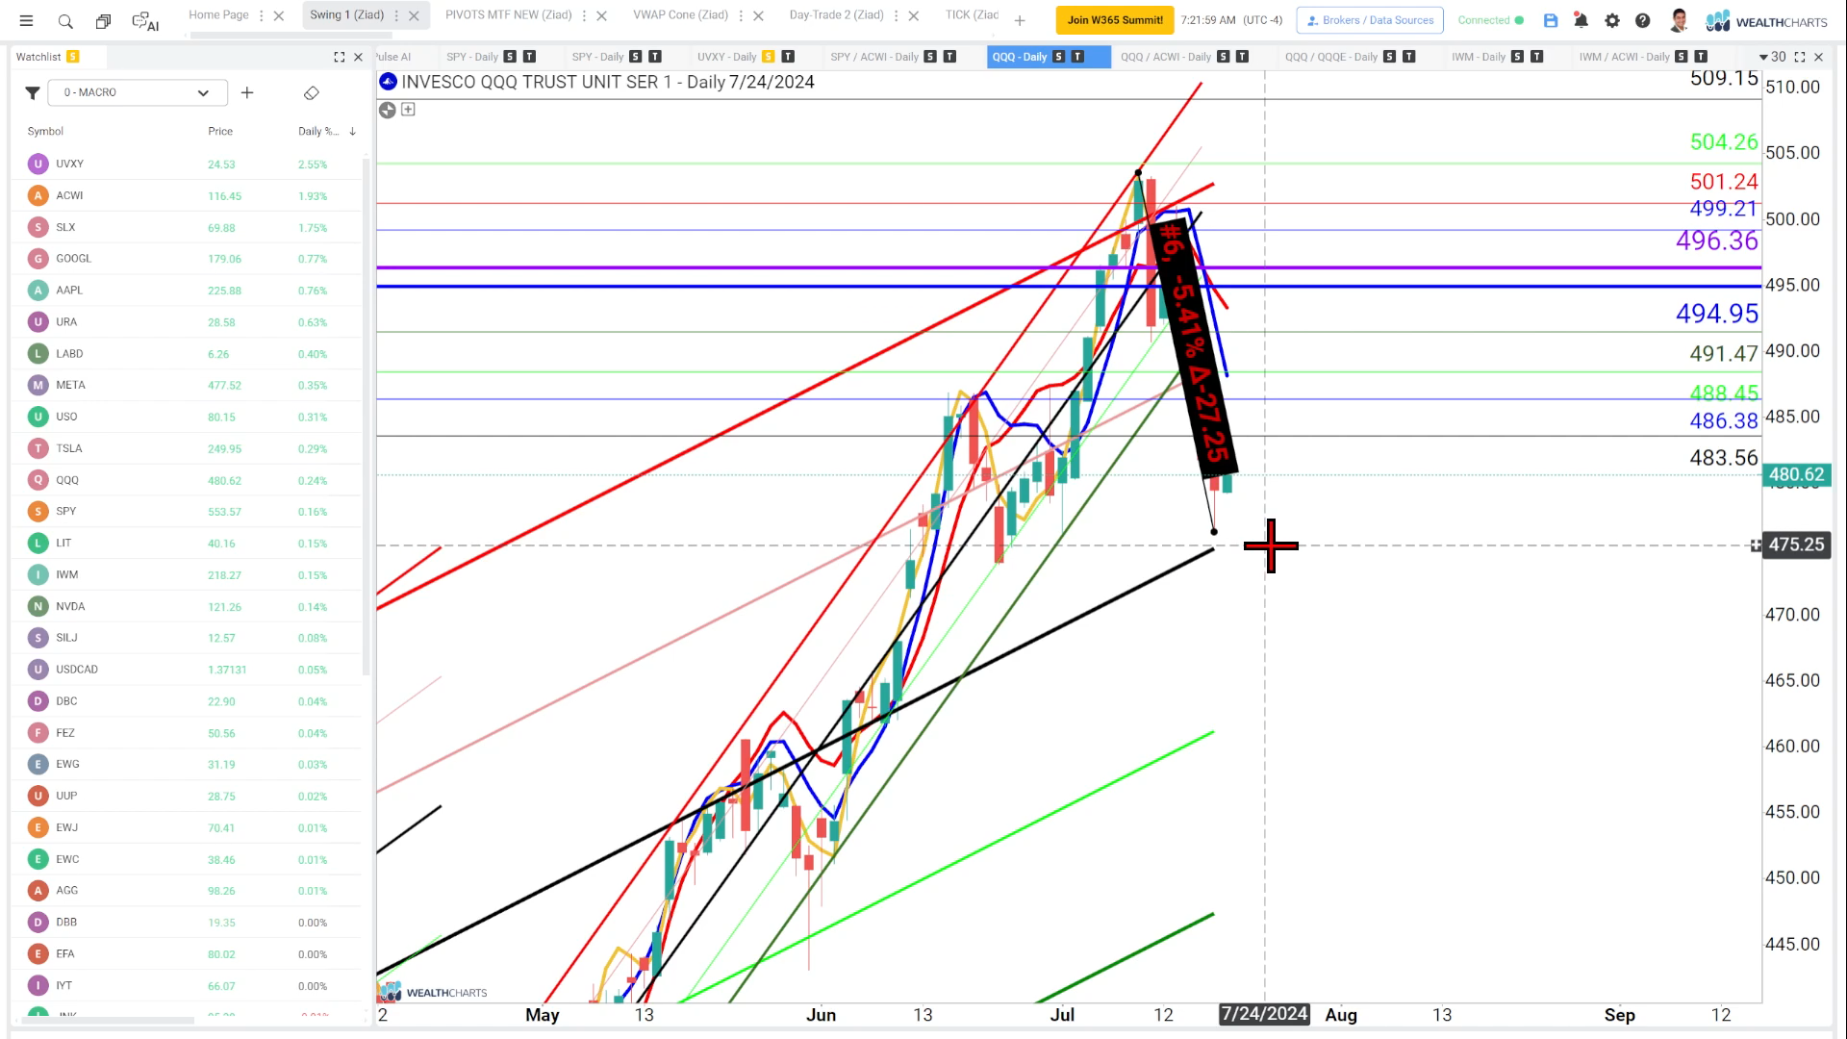Screen dimensions: 1847x1039
Task: Click the watchlist vertical scrollbar
Action: (x=366, y=416)
